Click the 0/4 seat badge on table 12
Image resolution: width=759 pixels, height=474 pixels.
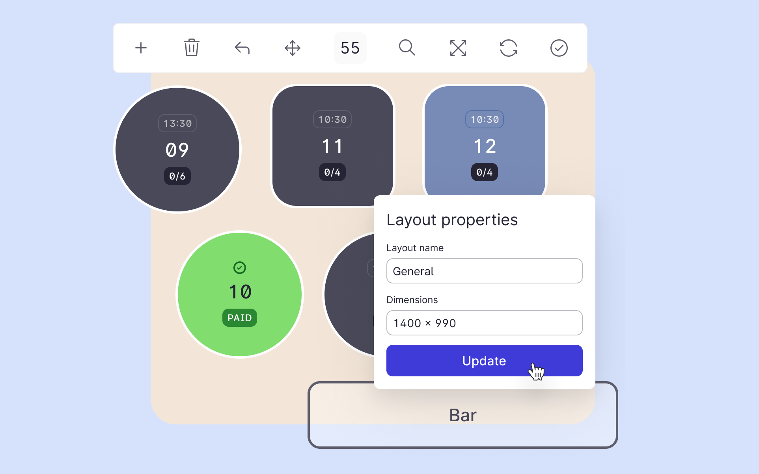point(484,172)
